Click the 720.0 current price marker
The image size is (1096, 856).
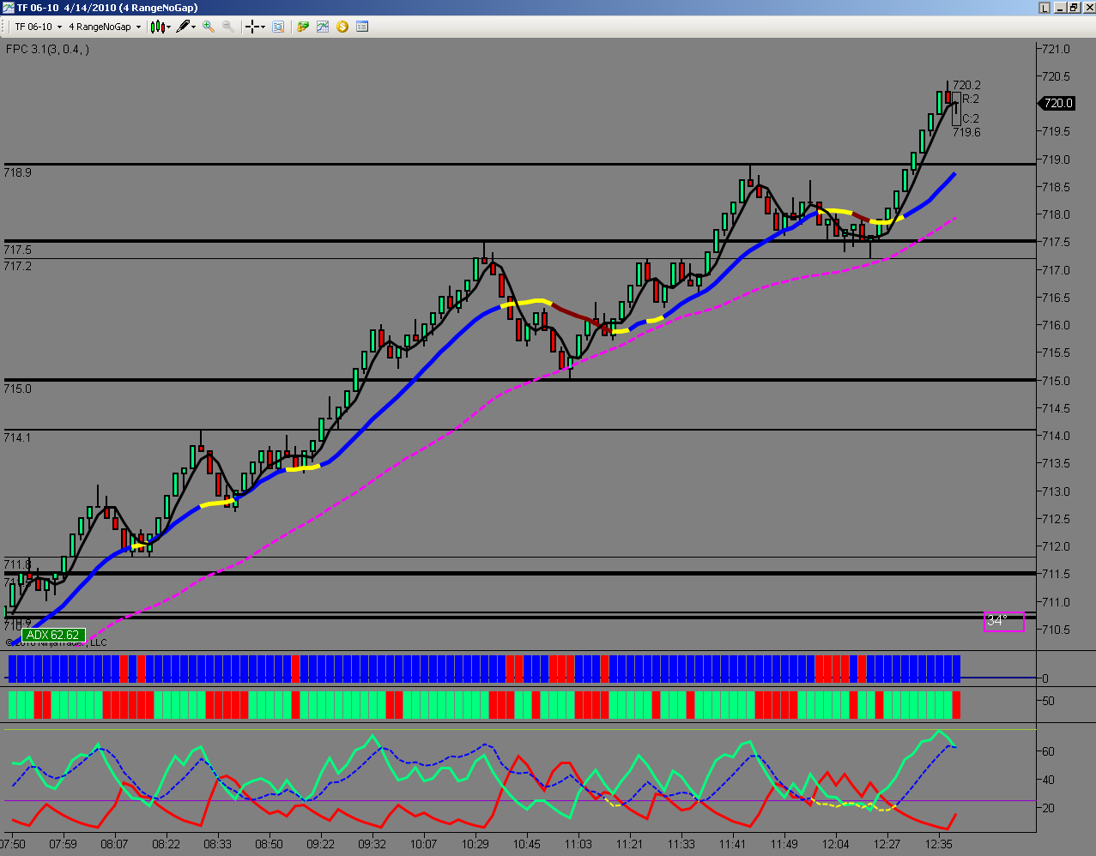[1057, 103]
